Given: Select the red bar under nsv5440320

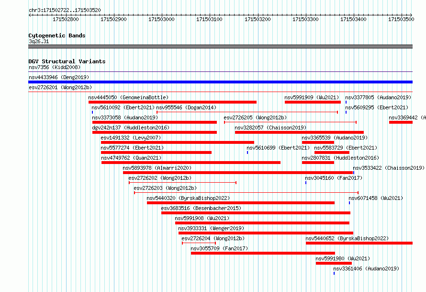Looking at the screenshot, I should tap(241, 203).
